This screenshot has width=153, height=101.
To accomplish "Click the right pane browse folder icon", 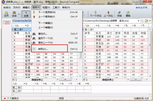I will (147, 21).
